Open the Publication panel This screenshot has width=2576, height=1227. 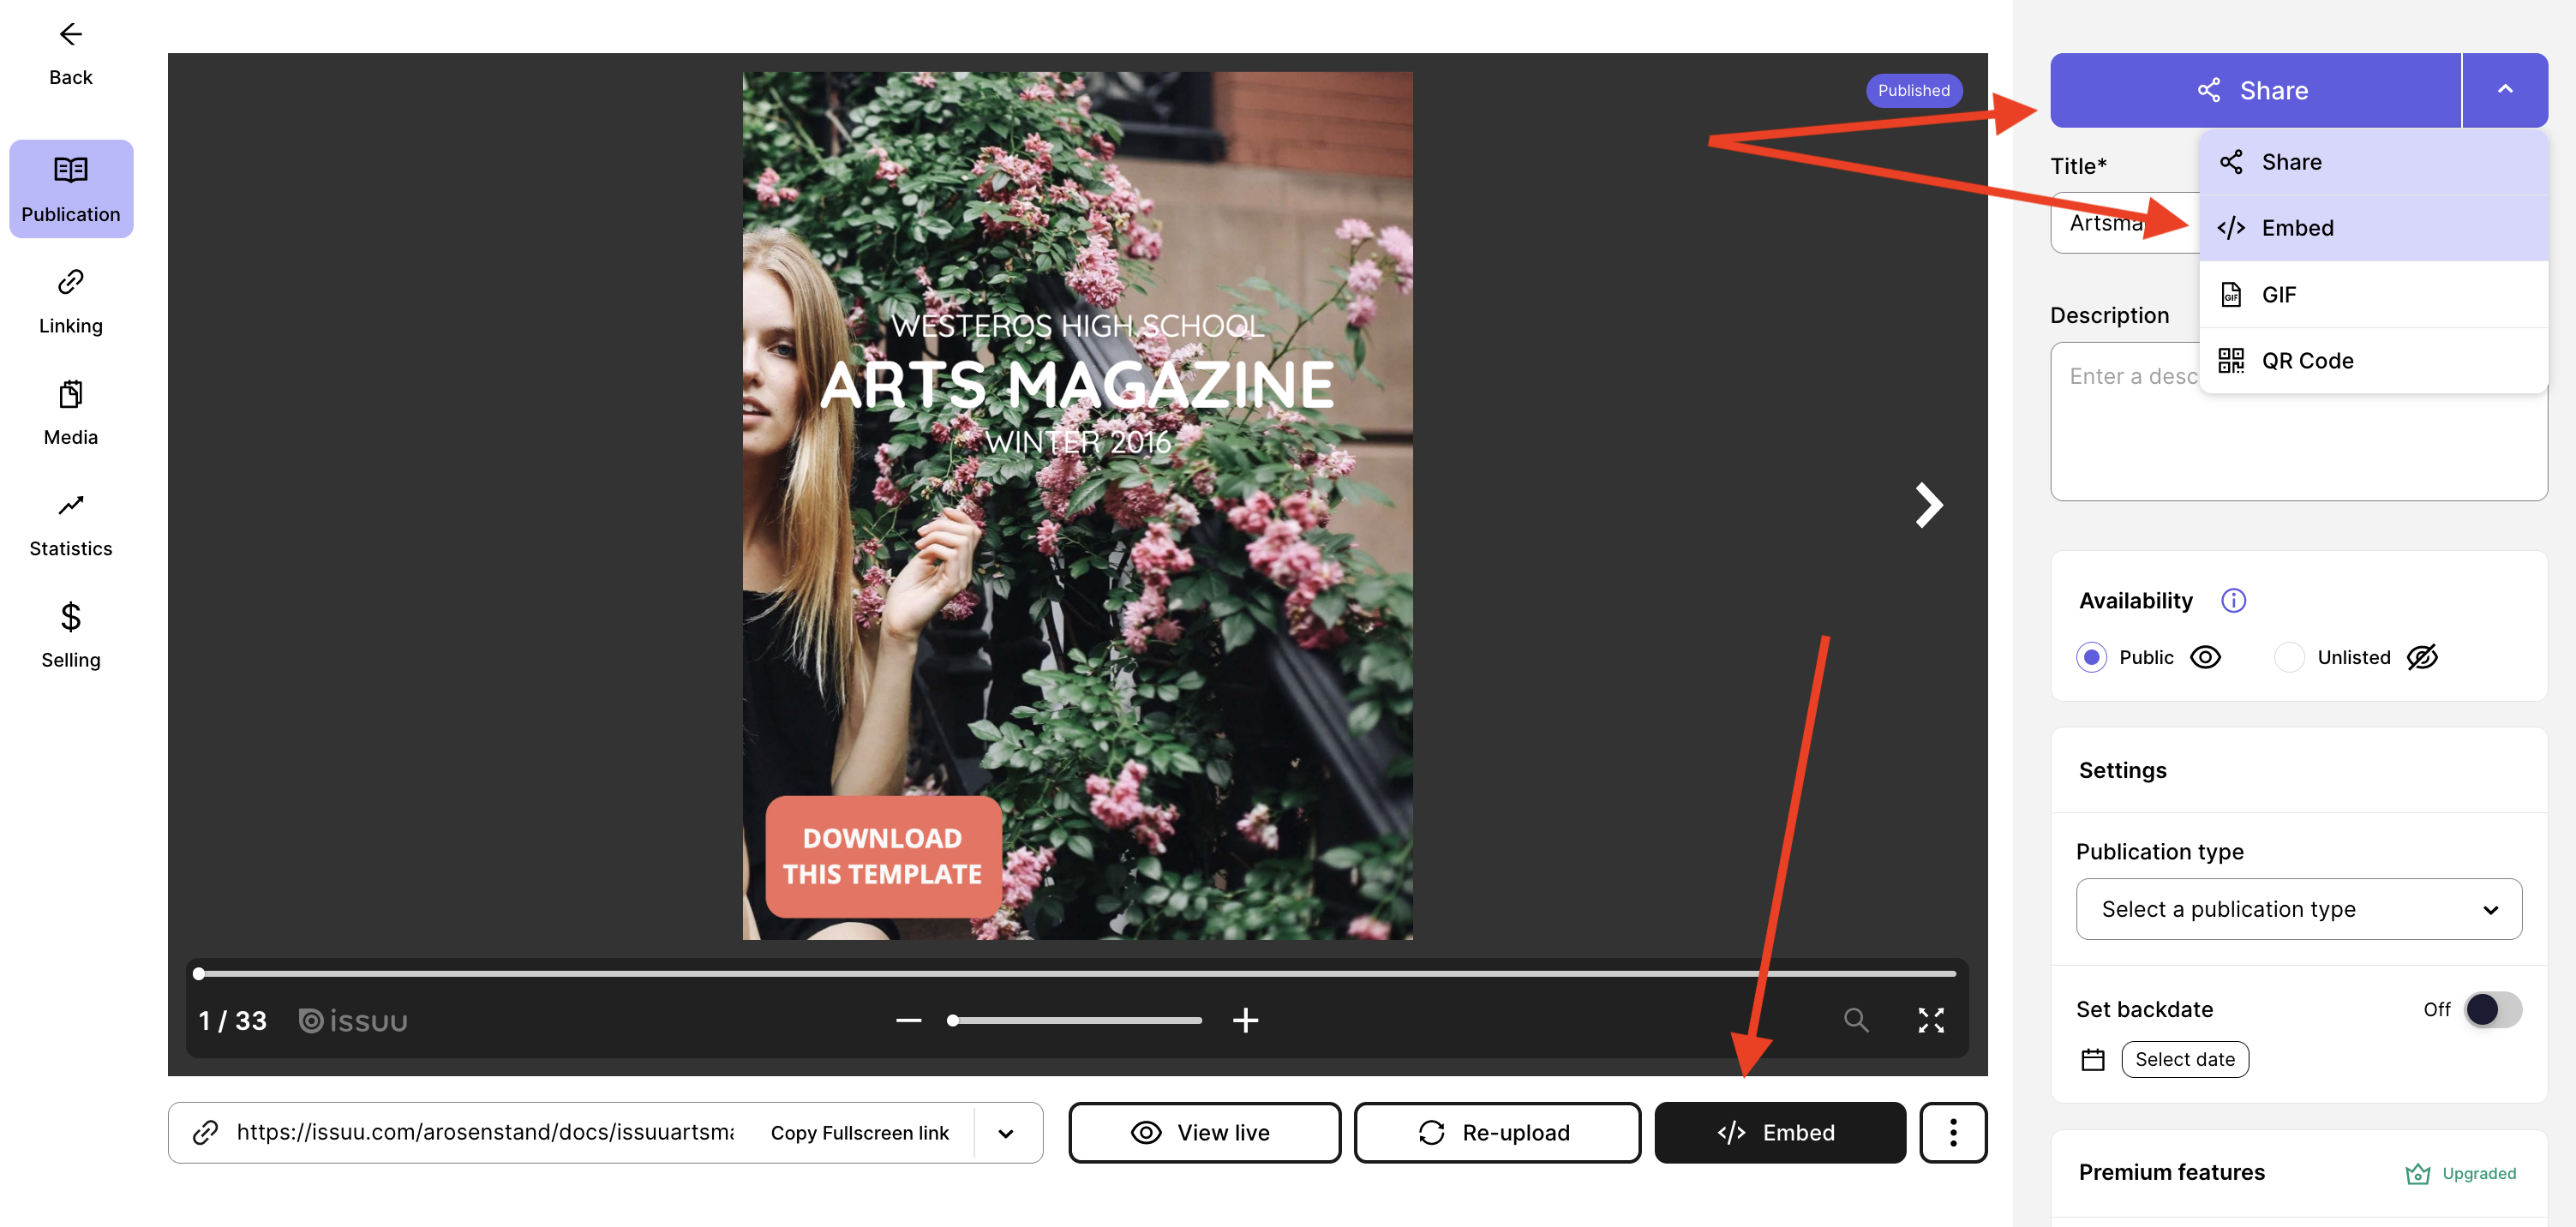tap(70, 188)
